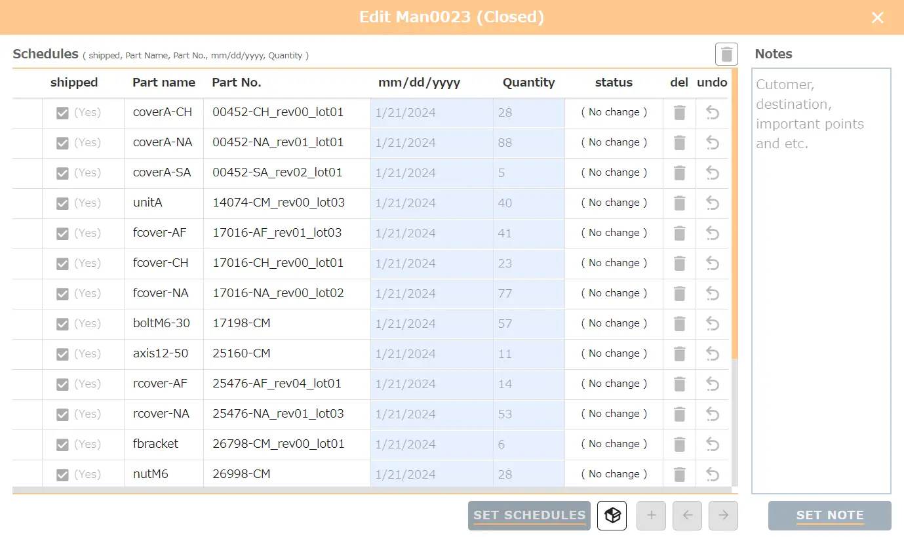This screenshot has height=537, width=904.
Task: Click the right arrow navigation button
Action: pyautogui.click(x=723, y=515)
